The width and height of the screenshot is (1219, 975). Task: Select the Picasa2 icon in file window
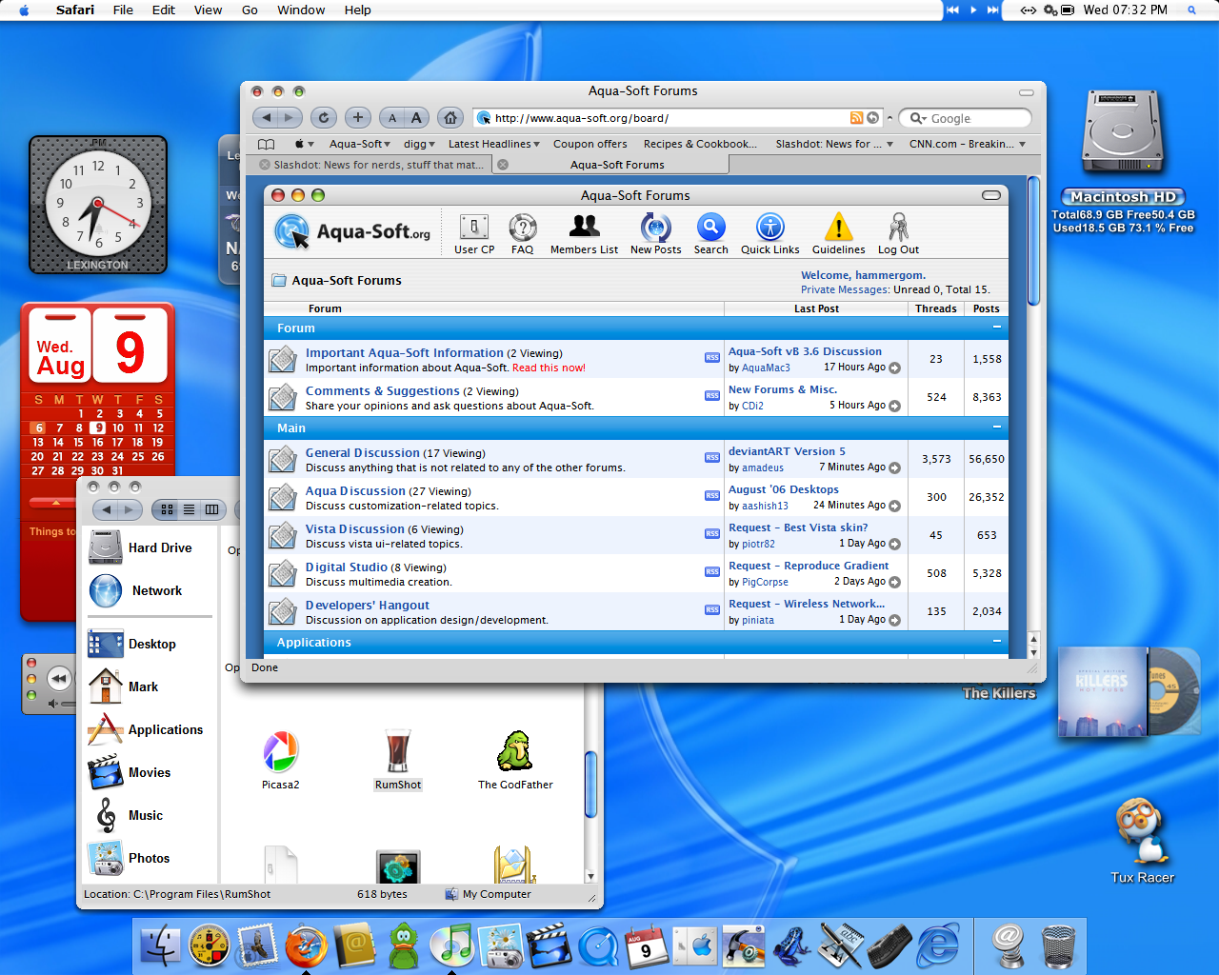point(281,760)
